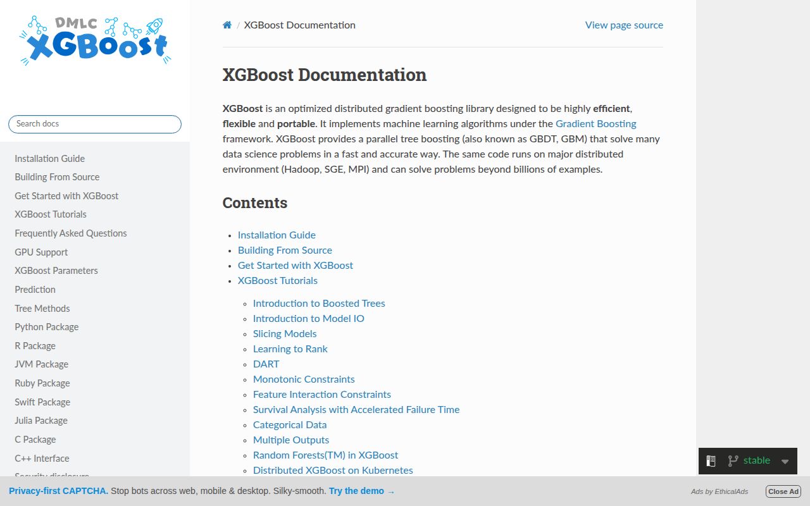Open XGBoost Parameters sidebar item

pyautogui.click(x=56, y=271)
